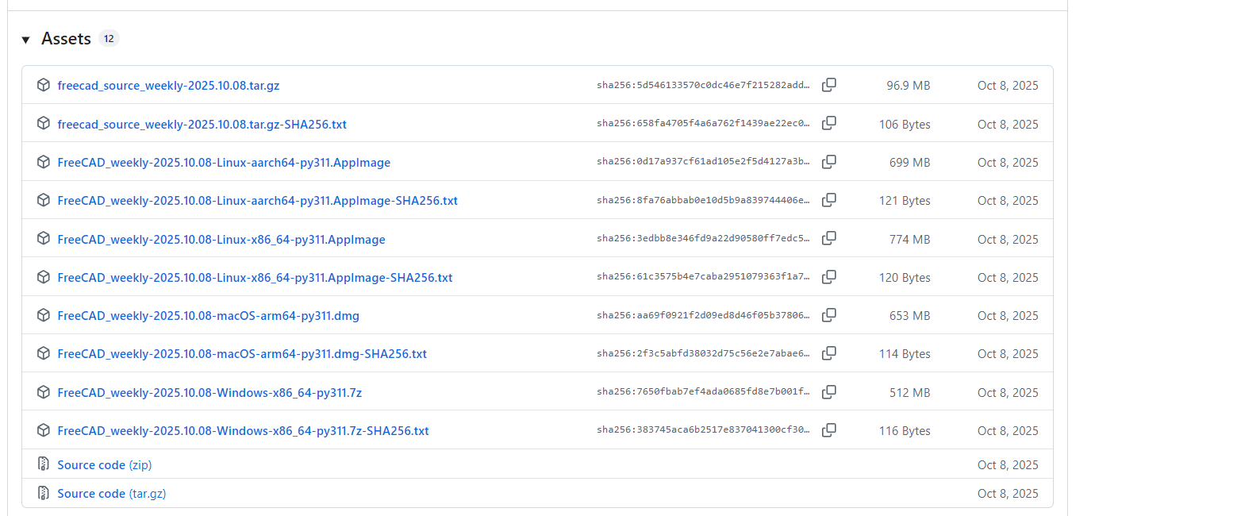Click package icon beside Windows 7z-SHA256.txt

[x=44, y=430]
